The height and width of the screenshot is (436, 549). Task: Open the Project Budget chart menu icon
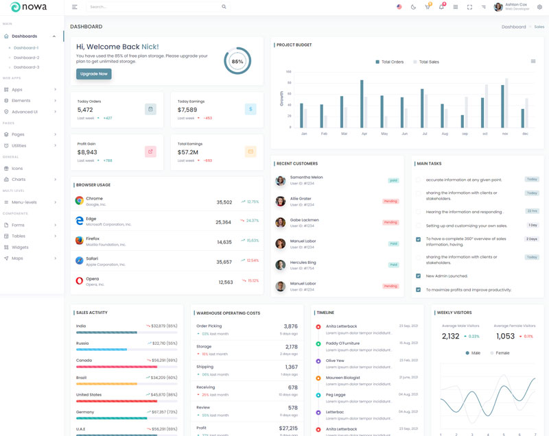pos(533,62)
